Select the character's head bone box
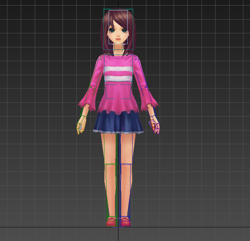The image size is (250, 241). [118, 18]
